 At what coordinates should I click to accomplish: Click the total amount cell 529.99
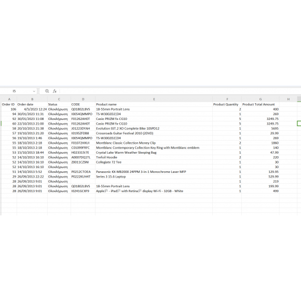tap(261, 176)
